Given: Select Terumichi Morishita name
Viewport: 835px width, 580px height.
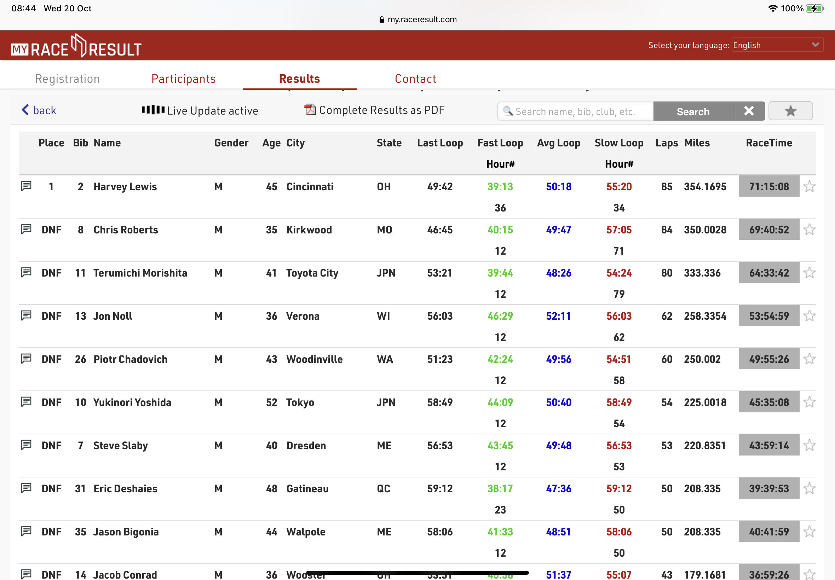Looking at the screenshot, I should [x=140, y=273].
